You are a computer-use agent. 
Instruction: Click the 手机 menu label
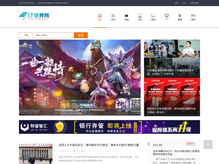pos(140,20)
